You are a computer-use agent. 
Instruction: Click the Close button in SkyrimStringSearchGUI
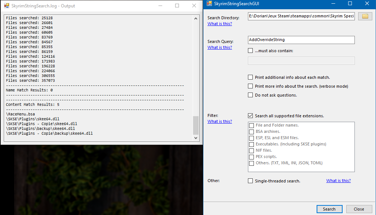[x=359, y=209]
